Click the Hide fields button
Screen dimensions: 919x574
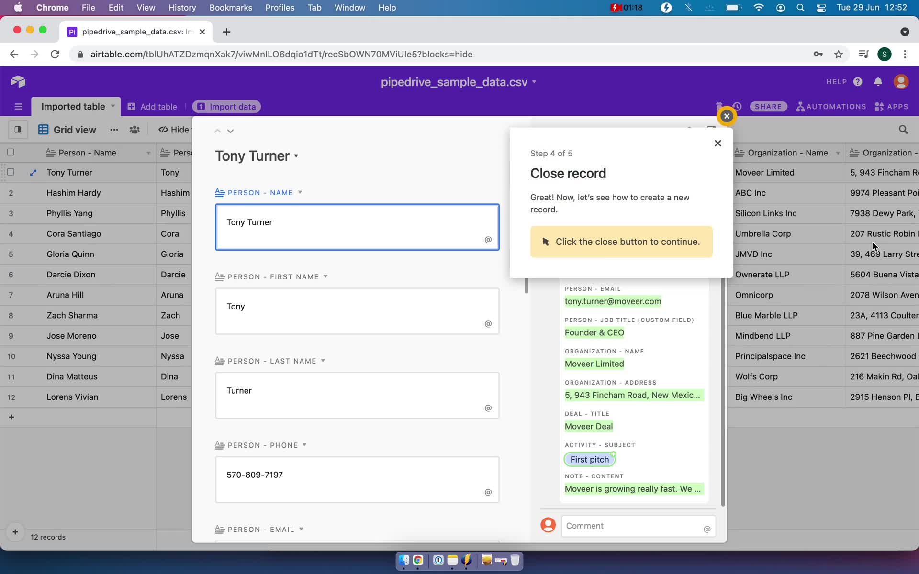pyautogui.click(x=174, y=130)
